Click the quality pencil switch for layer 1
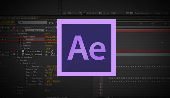 tap(52, 31)
